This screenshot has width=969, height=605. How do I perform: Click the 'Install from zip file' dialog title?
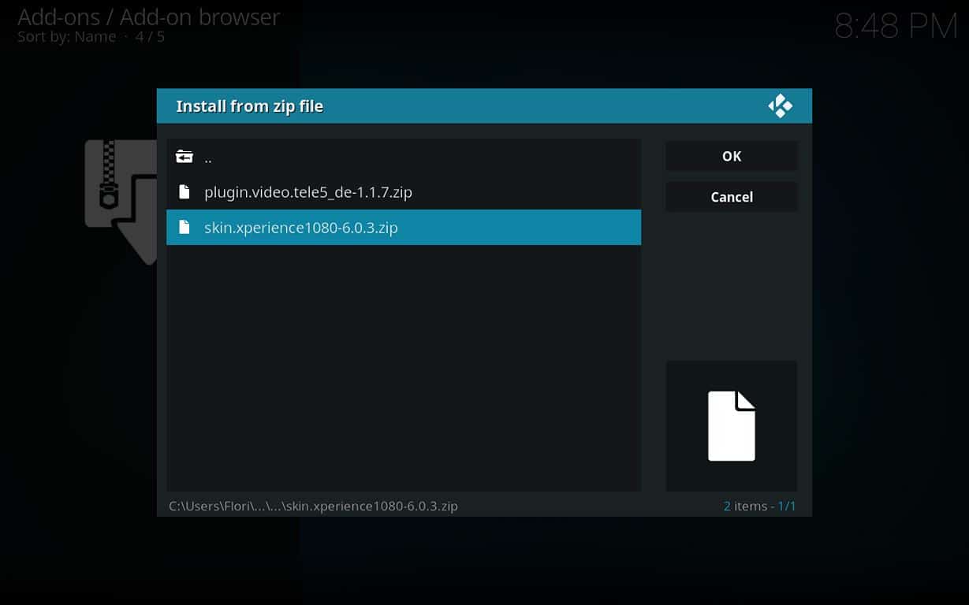pos(249,106)
